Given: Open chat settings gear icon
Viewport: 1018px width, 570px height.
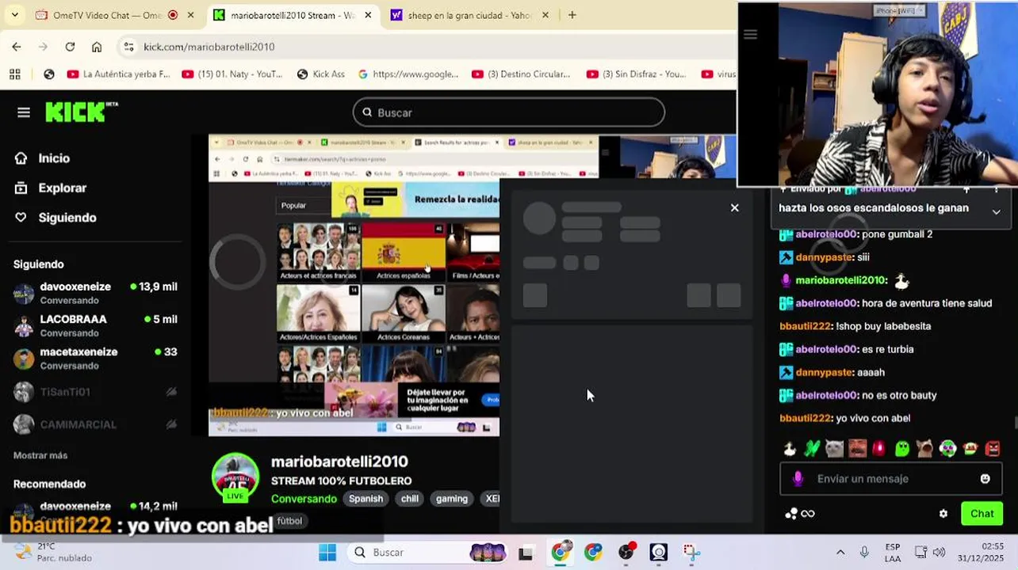Looking at the screenshot, I should (943, 514).
